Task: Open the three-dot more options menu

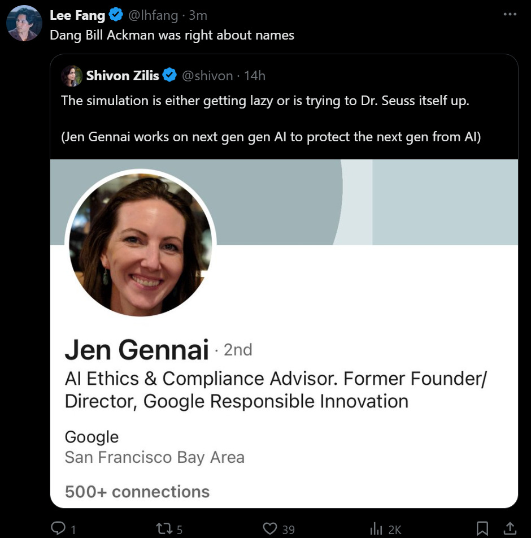Action: click(x=510, y=15)
